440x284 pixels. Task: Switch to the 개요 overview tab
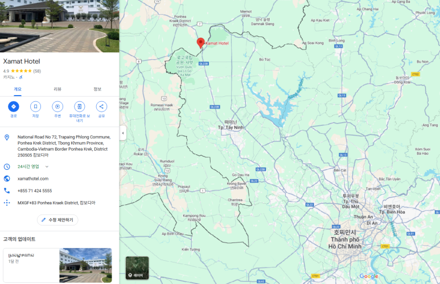(x=18, y=89)
